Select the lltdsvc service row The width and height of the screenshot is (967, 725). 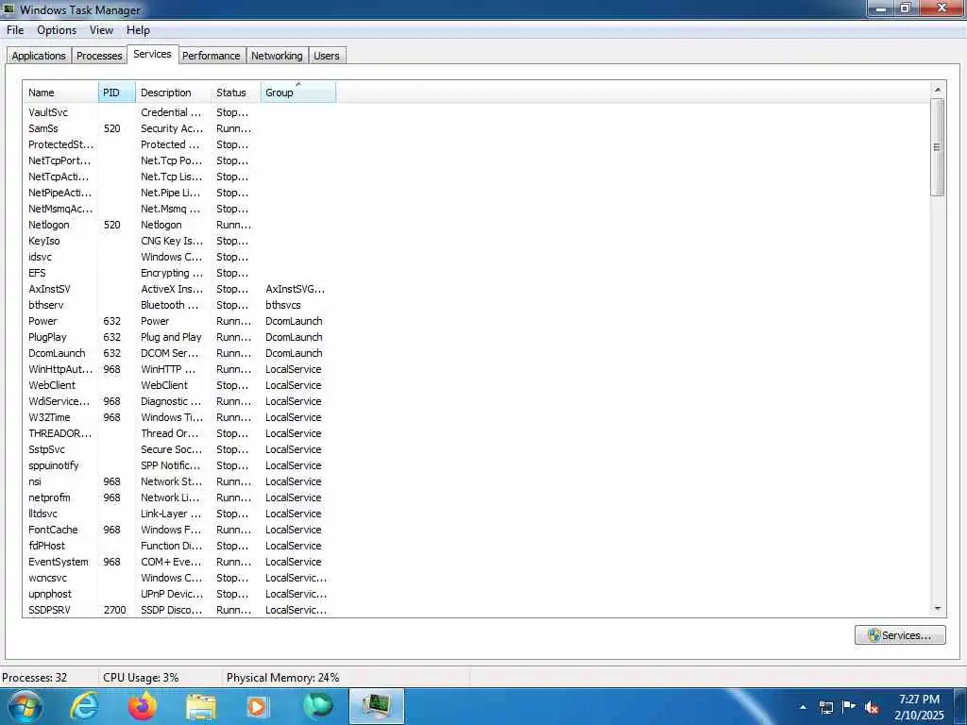point(178,514)
